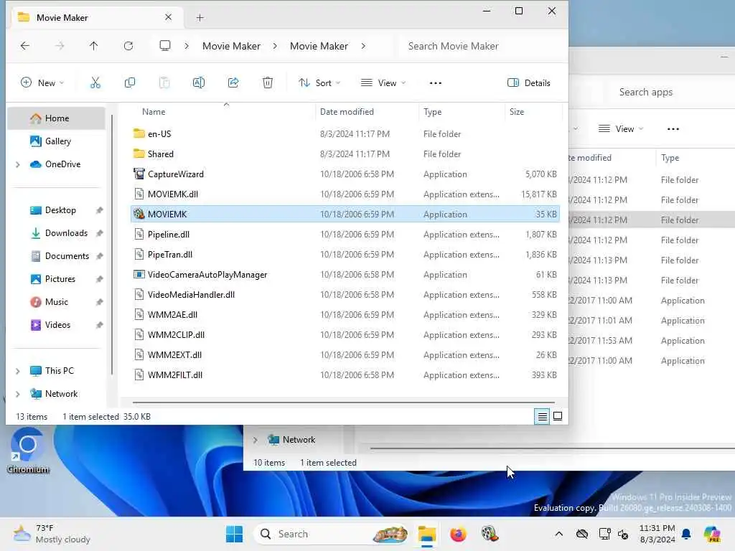
Task: Expand the Network node in front window
Action: pos(18,394)
